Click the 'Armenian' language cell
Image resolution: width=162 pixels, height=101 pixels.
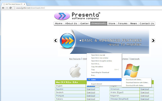(x=124, y=89)
